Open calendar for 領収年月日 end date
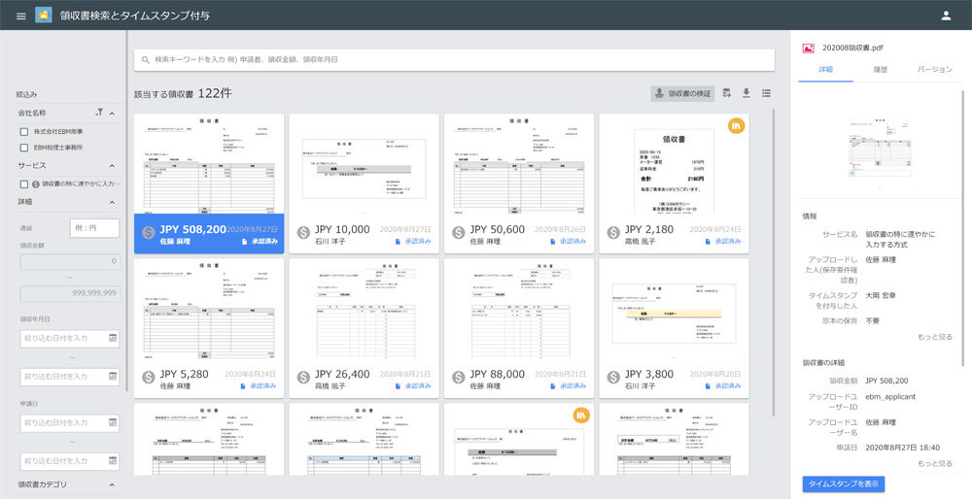This screenshot has width=972, height=499. 113,377
